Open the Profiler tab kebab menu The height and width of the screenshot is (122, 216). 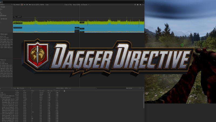[x=143, y=2]
